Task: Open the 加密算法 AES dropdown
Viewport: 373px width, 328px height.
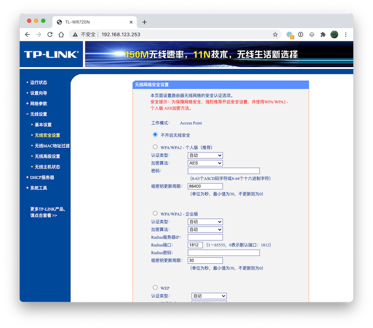Action: [x=205, y=163]
